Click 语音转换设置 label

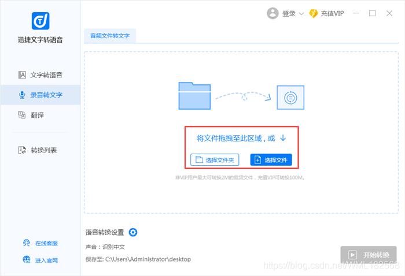tap(105, 233)
